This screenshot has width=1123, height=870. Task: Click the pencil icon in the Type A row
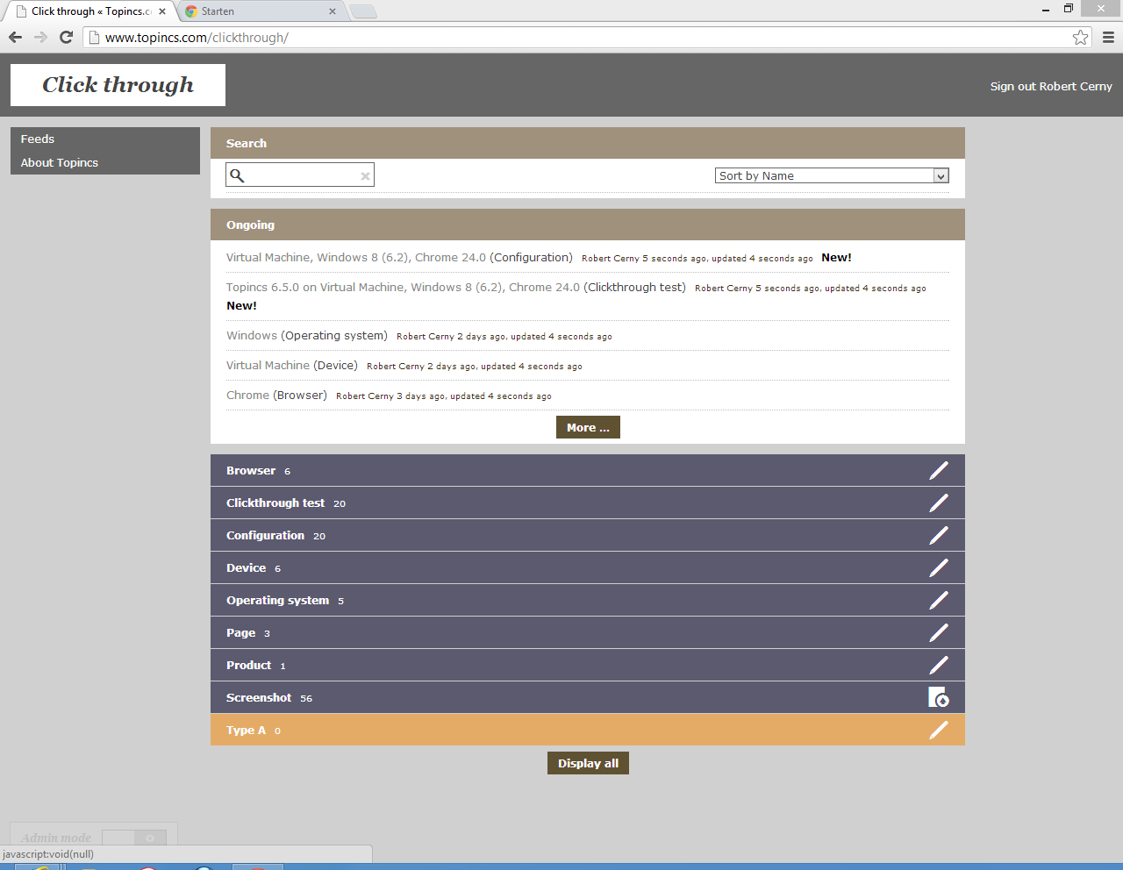coord(939,731)
